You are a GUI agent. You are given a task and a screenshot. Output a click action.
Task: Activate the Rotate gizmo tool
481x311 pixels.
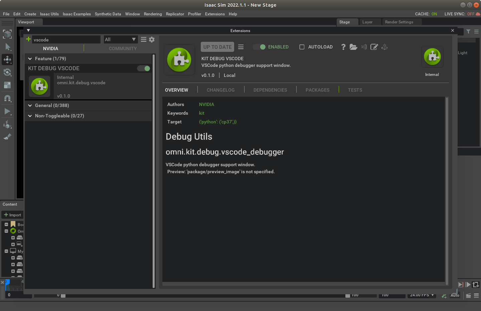click(7, 72)
